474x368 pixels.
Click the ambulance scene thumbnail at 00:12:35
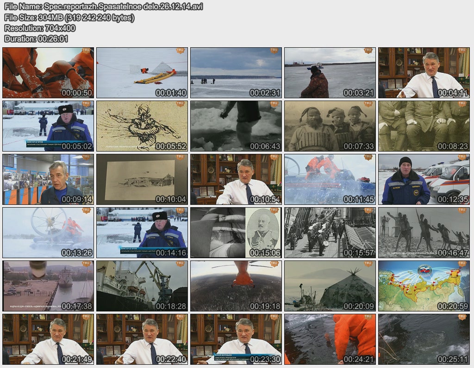(424, 179)
